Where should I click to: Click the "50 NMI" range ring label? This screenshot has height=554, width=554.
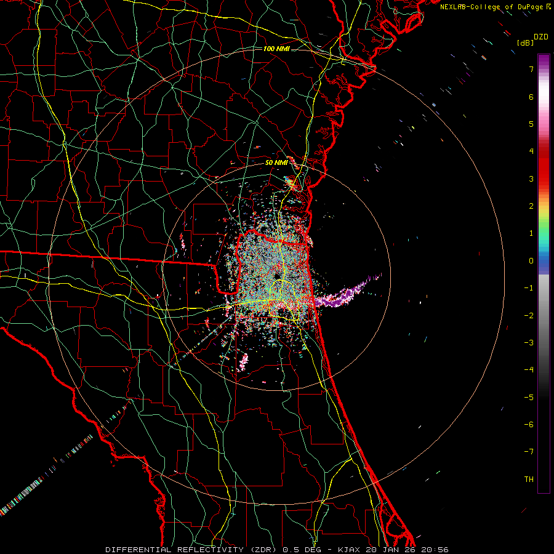click(276, 163)
